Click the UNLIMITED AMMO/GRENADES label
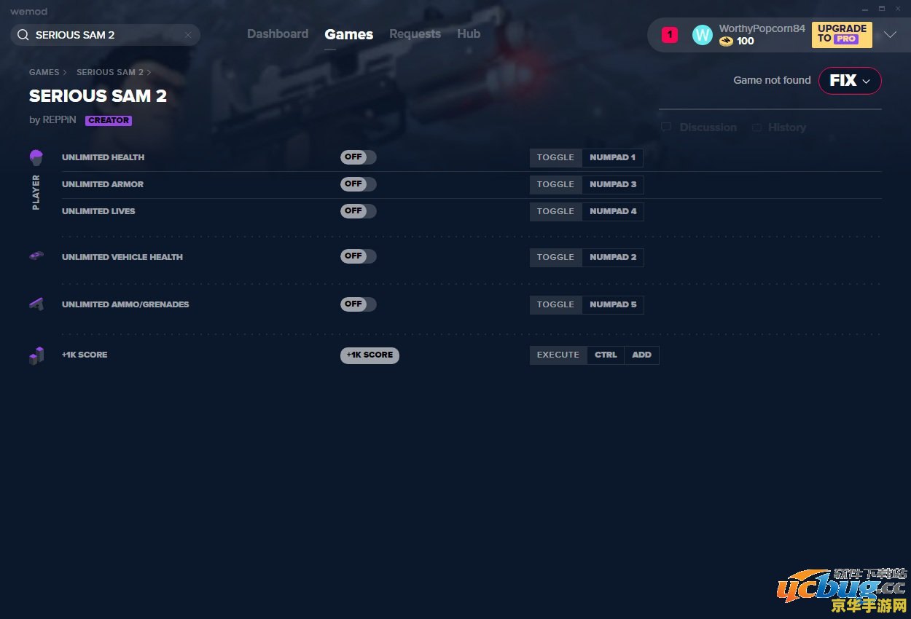This screenshot has width=911, height=619. pyautogui.click(x=125, y=304)
